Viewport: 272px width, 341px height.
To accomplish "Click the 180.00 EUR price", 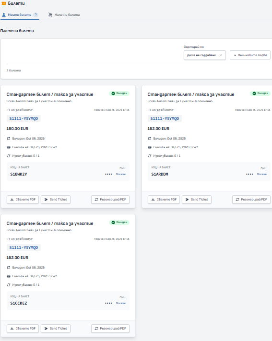I will click(17, 129).
